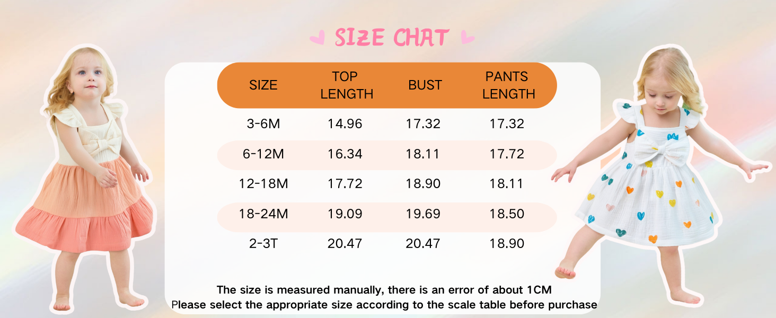Click the BUST column header
Image resolution: width=776 pixels, height=318 pixels.
[425, 85]
